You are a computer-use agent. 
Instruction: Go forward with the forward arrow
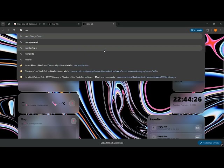pyautogui.click(x=8, y=30)
